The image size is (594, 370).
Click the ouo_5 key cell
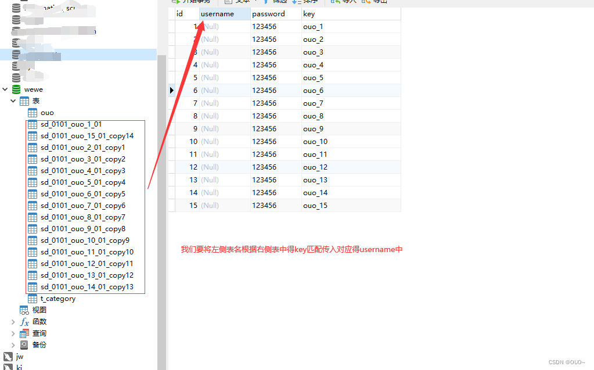351,78
